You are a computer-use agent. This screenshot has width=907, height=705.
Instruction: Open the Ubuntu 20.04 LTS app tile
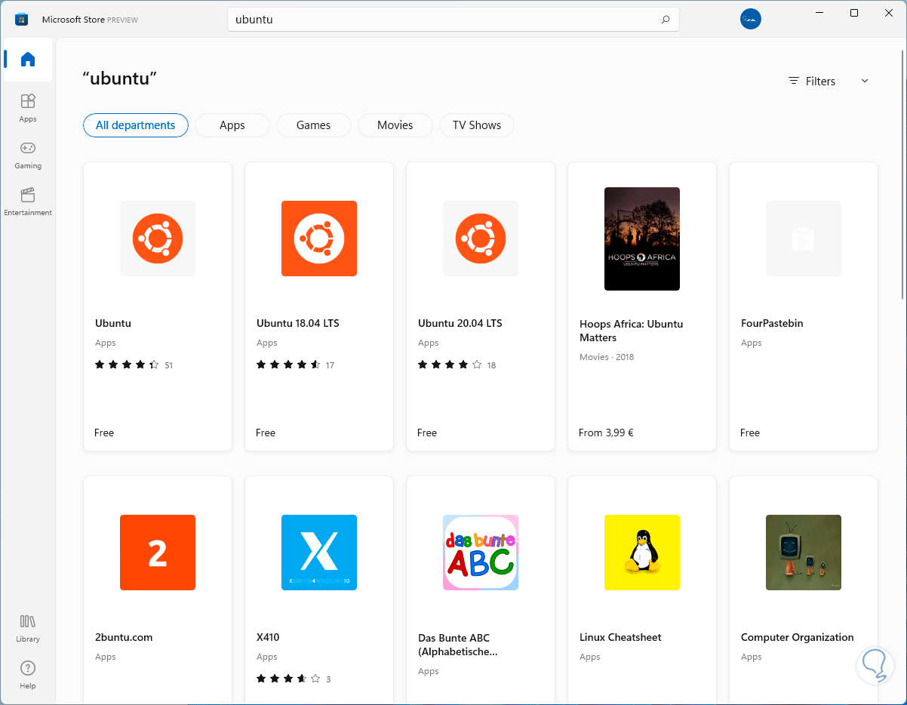(x=481, y=306)
